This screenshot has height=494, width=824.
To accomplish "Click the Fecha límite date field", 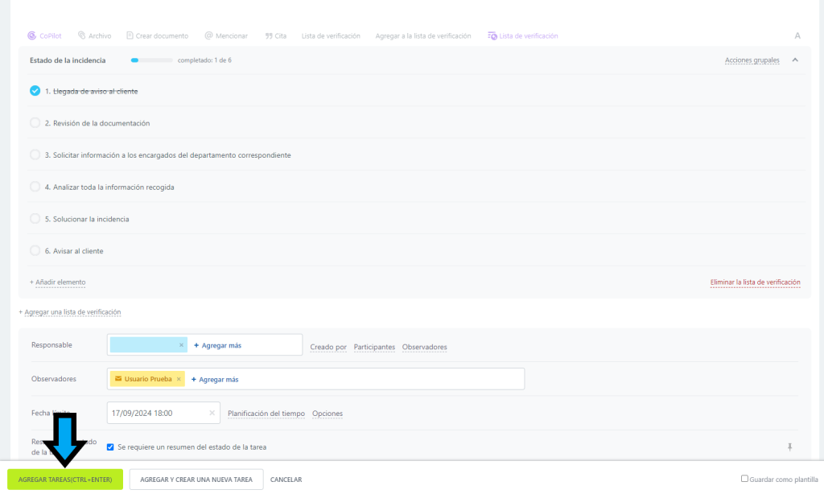I will tap(157, 414).
